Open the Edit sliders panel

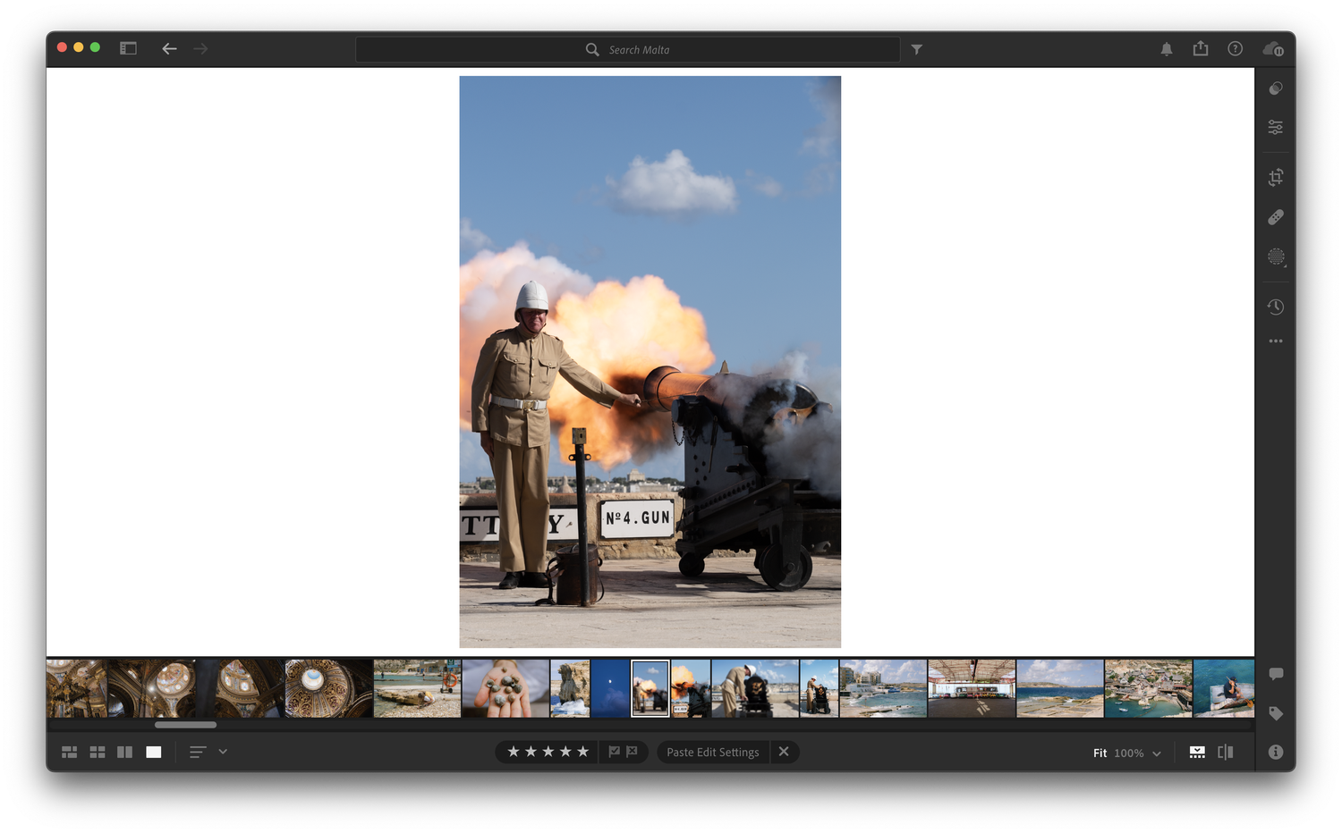click(x=1276, y=128)
